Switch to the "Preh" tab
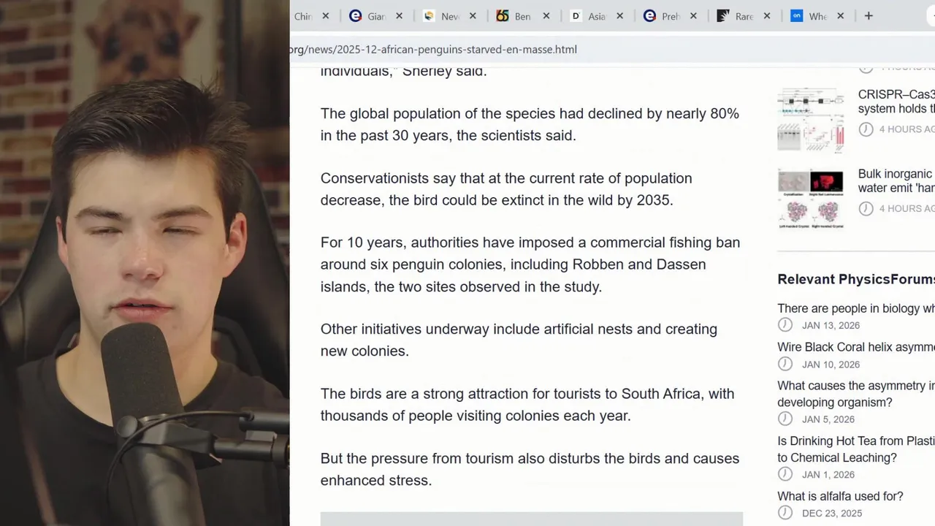 [670, 16]
